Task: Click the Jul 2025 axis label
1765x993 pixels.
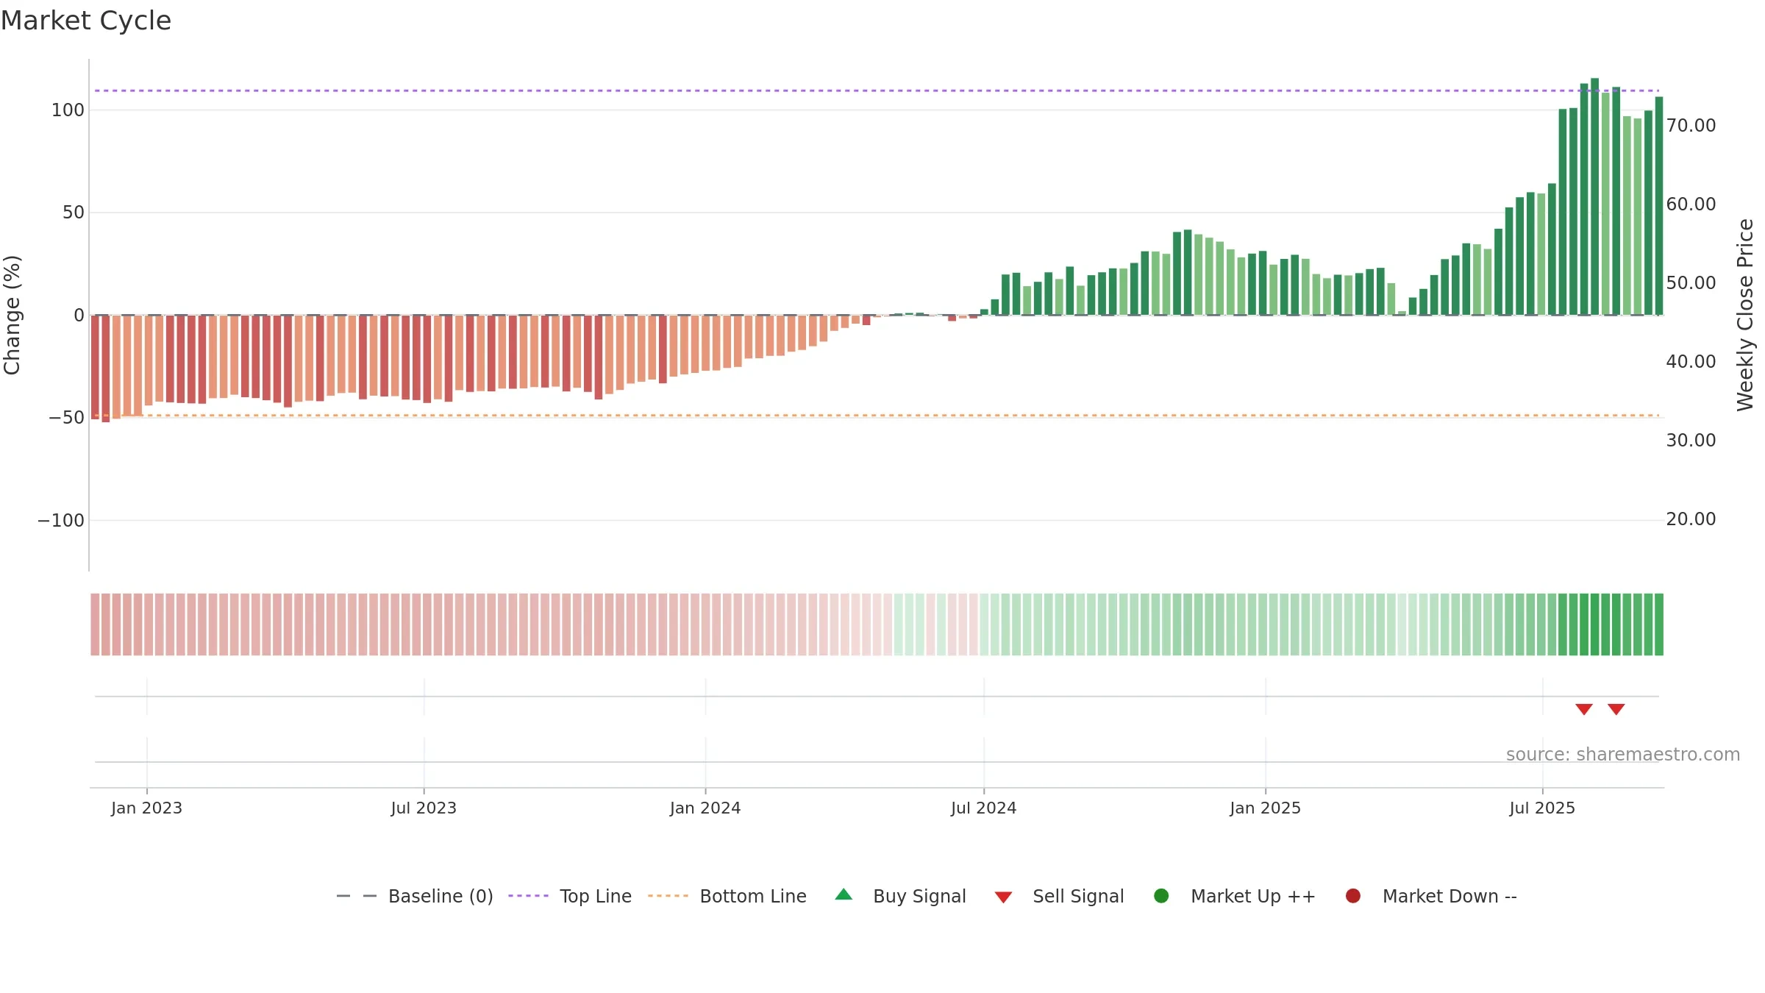Action: [x=1542, y=808]
